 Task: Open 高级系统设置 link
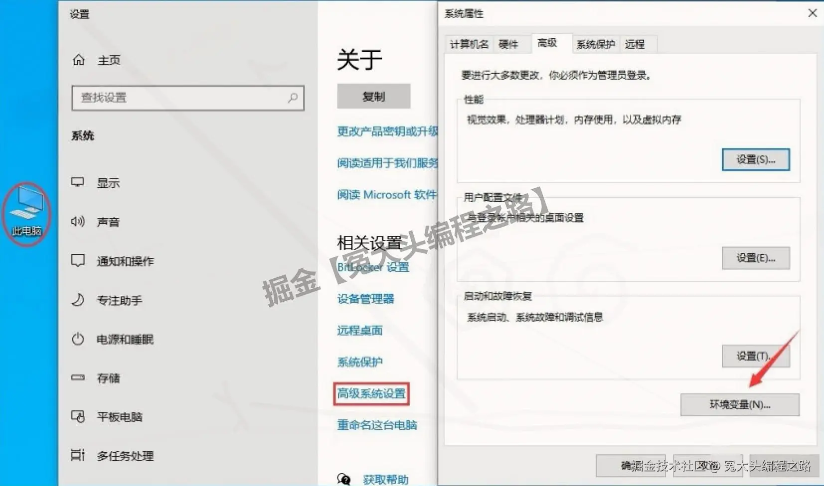pyautogui.click(x=371, y=393)
